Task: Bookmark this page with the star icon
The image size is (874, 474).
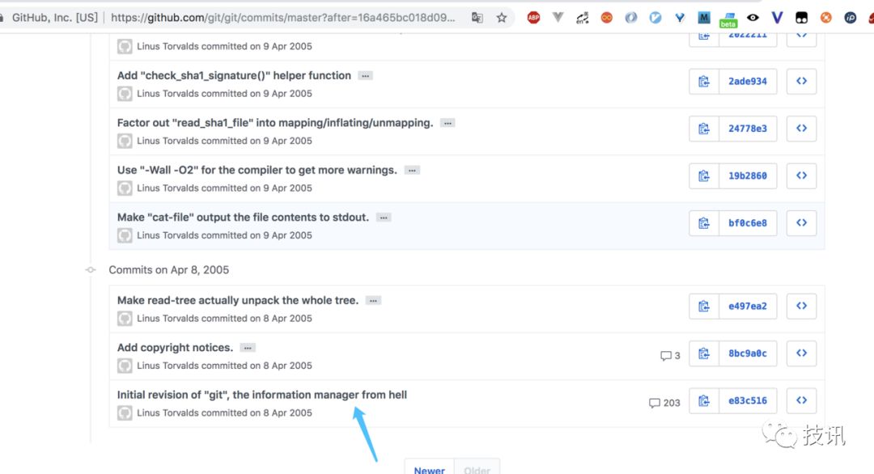Action: coord(502,18)
